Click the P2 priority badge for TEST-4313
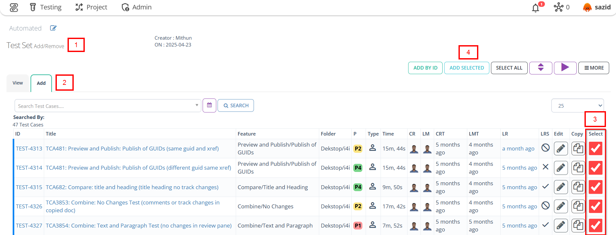The height and width of the screenshot is (235, 616). 358,149
